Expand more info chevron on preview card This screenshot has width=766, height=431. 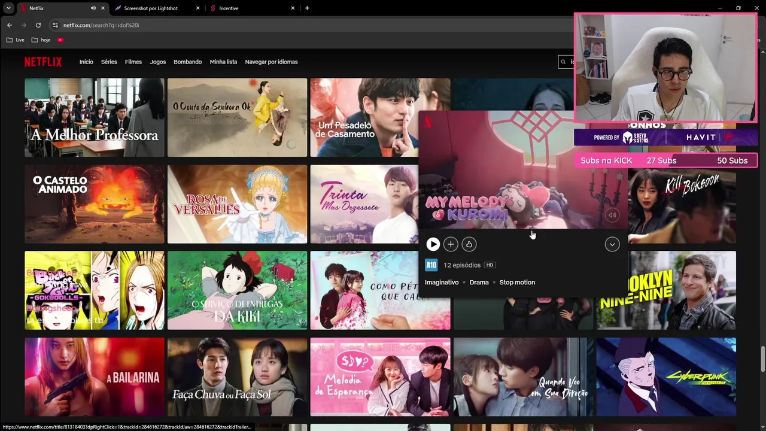[x=612, y=244]
